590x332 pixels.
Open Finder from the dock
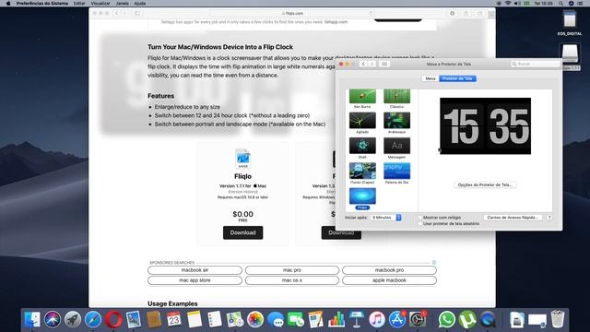pos(32,320)
